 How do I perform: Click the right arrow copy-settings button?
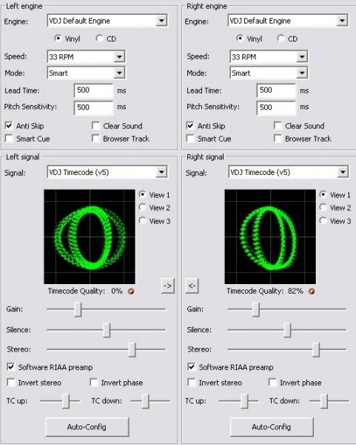click(x=167, y=286)
